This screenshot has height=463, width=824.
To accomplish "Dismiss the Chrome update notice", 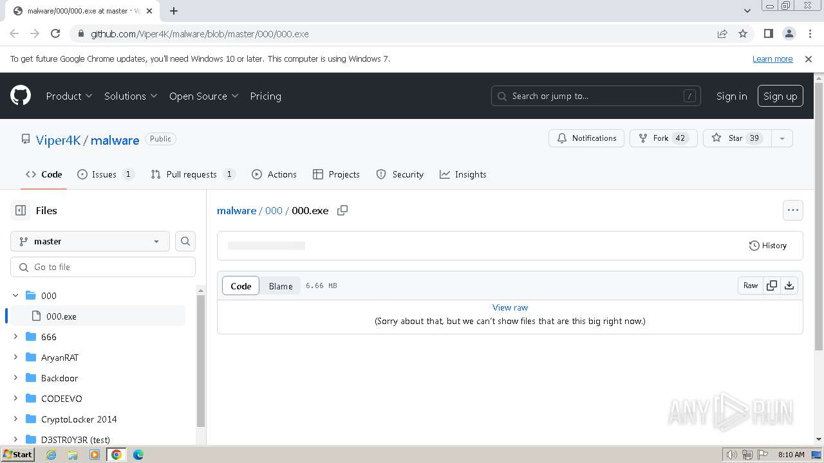I will click(809, 59).
